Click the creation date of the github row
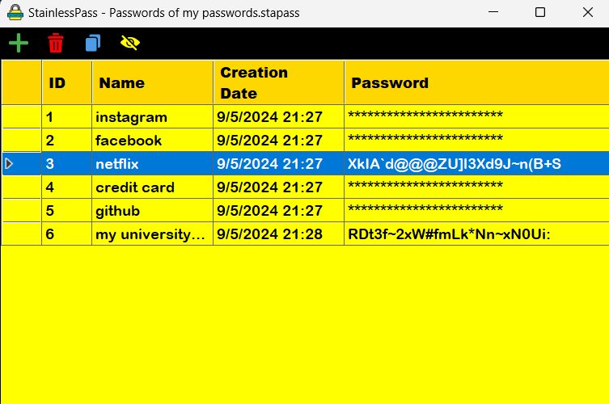The image size is (609, 404). click(278, 210)
